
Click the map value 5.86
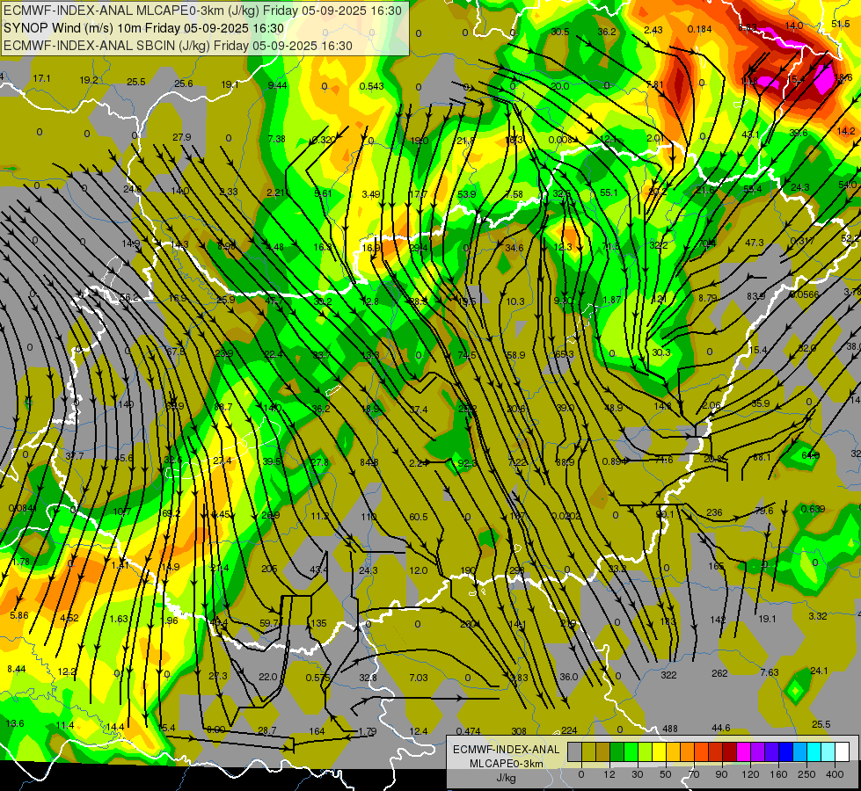18,615
